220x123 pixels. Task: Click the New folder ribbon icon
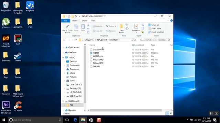[x=121, y=29]
